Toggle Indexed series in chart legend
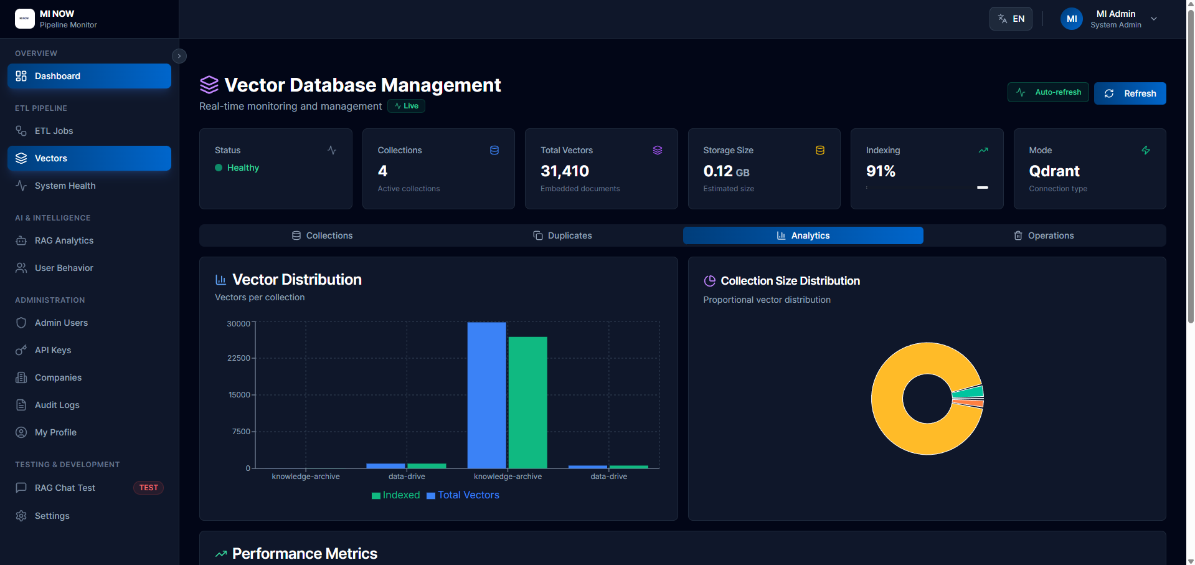The height and width of the screenshot is (565, 1195). pos(396,495)
